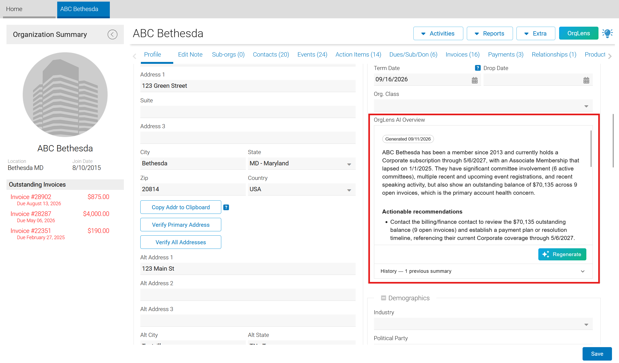Open the Contacts (20) tab
The image size is (619, 363).
(x=271, y=54)
